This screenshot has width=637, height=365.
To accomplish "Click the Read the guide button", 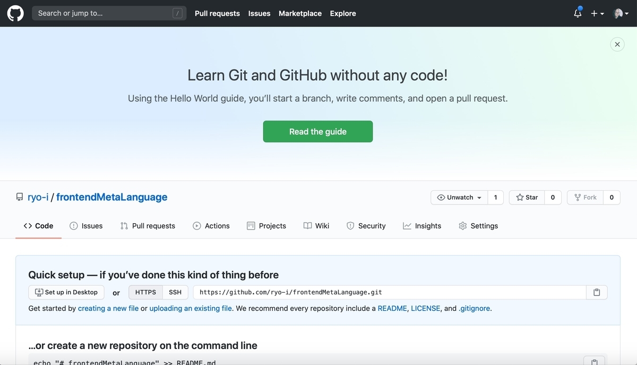I will [318, 132].
